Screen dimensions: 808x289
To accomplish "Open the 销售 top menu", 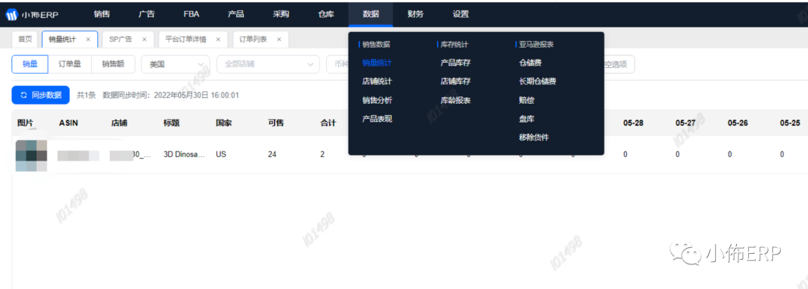I will (x=102, y=14).
